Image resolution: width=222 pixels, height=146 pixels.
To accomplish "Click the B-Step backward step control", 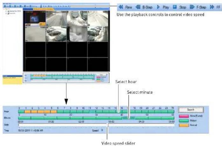I will [144, 7].
